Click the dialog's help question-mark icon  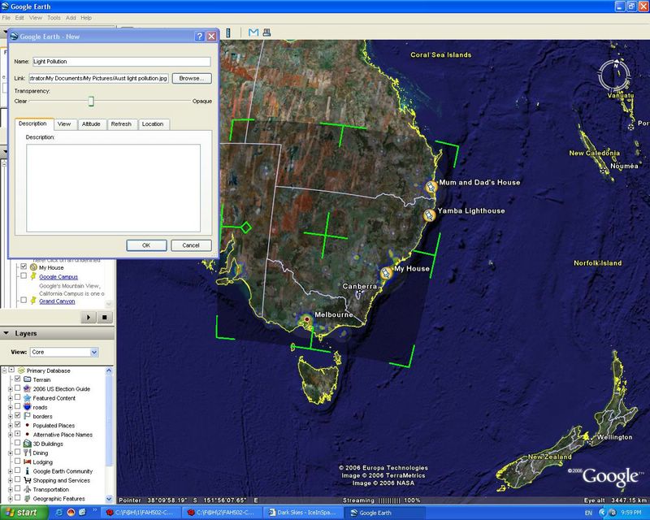pyautogui.click(x=199, y=37)
